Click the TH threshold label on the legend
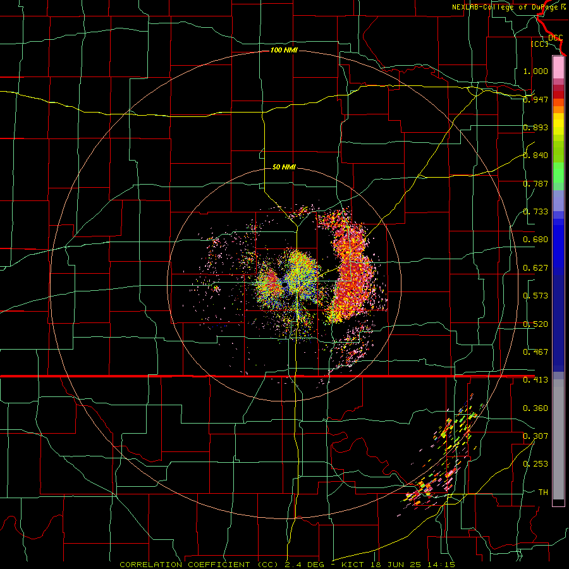This screenshot has height=569, width=569. [x=543, y=493]
